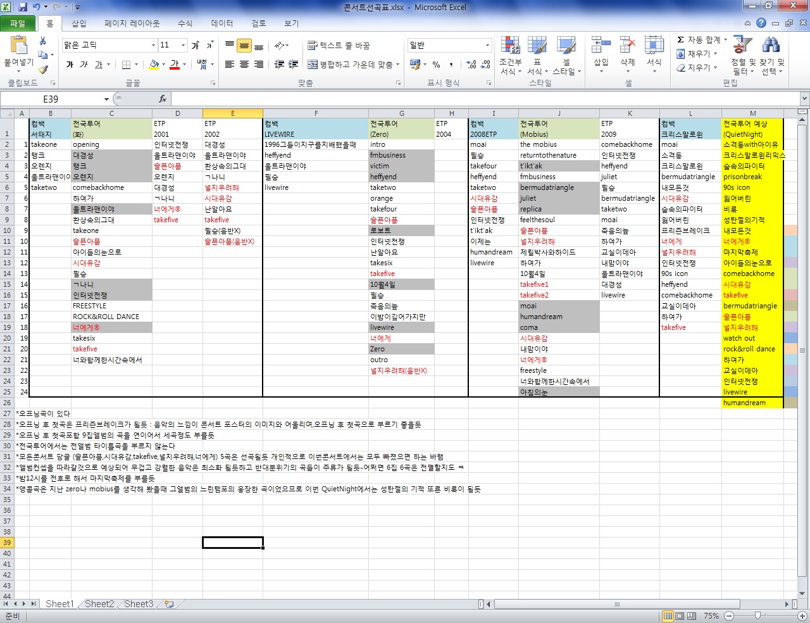
Task: Click the Cut scissors icon
Action: coord(43,41)
